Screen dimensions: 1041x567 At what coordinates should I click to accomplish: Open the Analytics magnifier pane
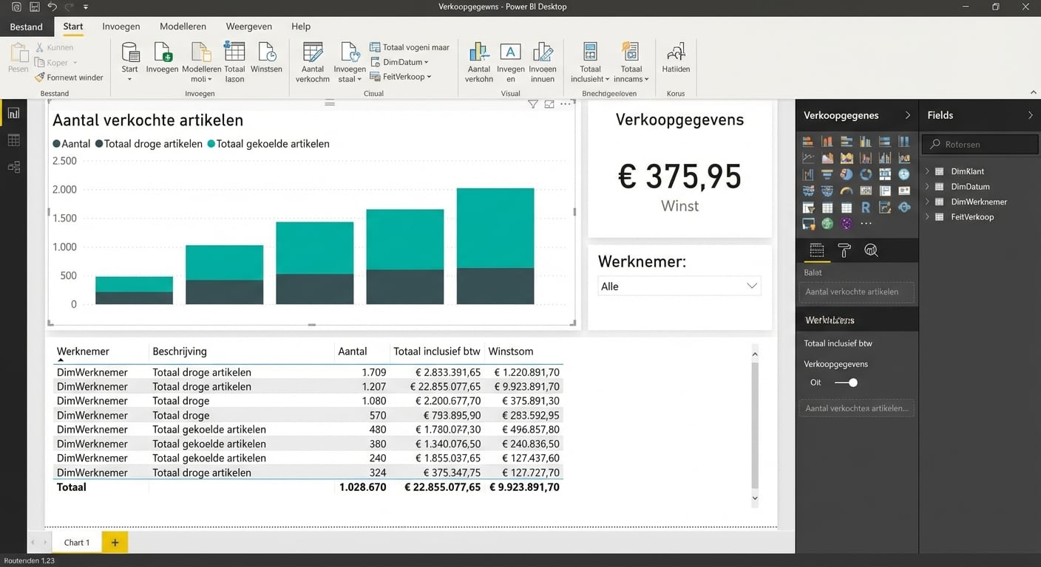(871, 251)
